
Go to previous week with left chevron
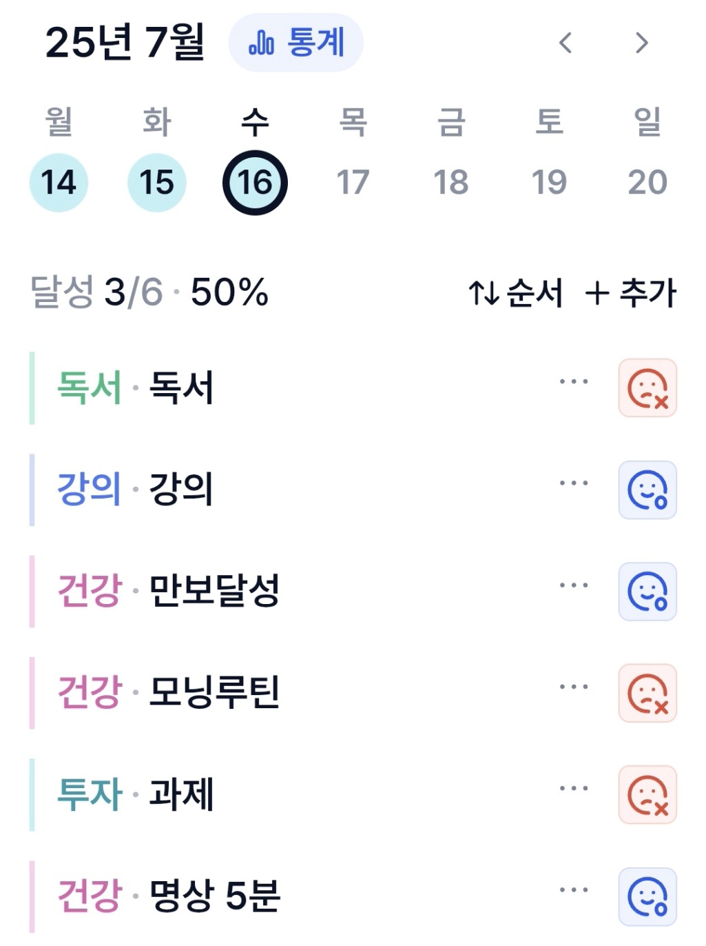(x=565, y=43)
